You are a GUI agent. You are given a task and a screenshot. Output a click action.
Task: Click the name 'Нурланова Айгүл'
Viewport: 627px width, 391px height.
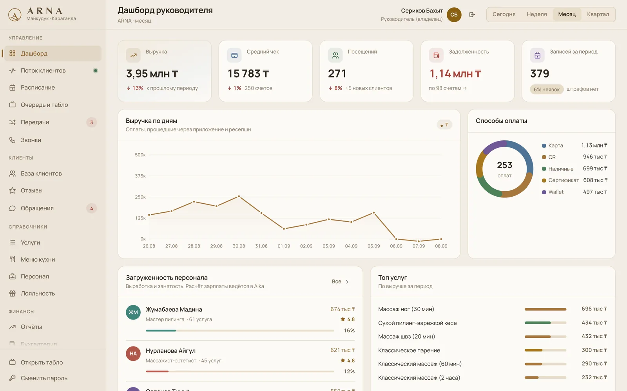pos(170,351)
